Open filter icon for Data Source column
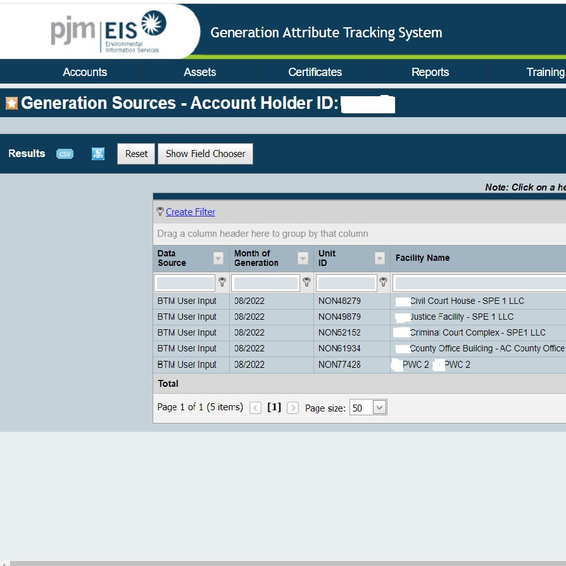Image resolution: width=566 pixels, height=566 pixels. click(x=222, y=282)
